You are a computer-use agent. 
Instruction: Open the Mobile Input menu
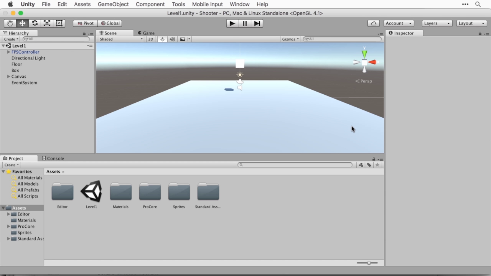[208, 4]
